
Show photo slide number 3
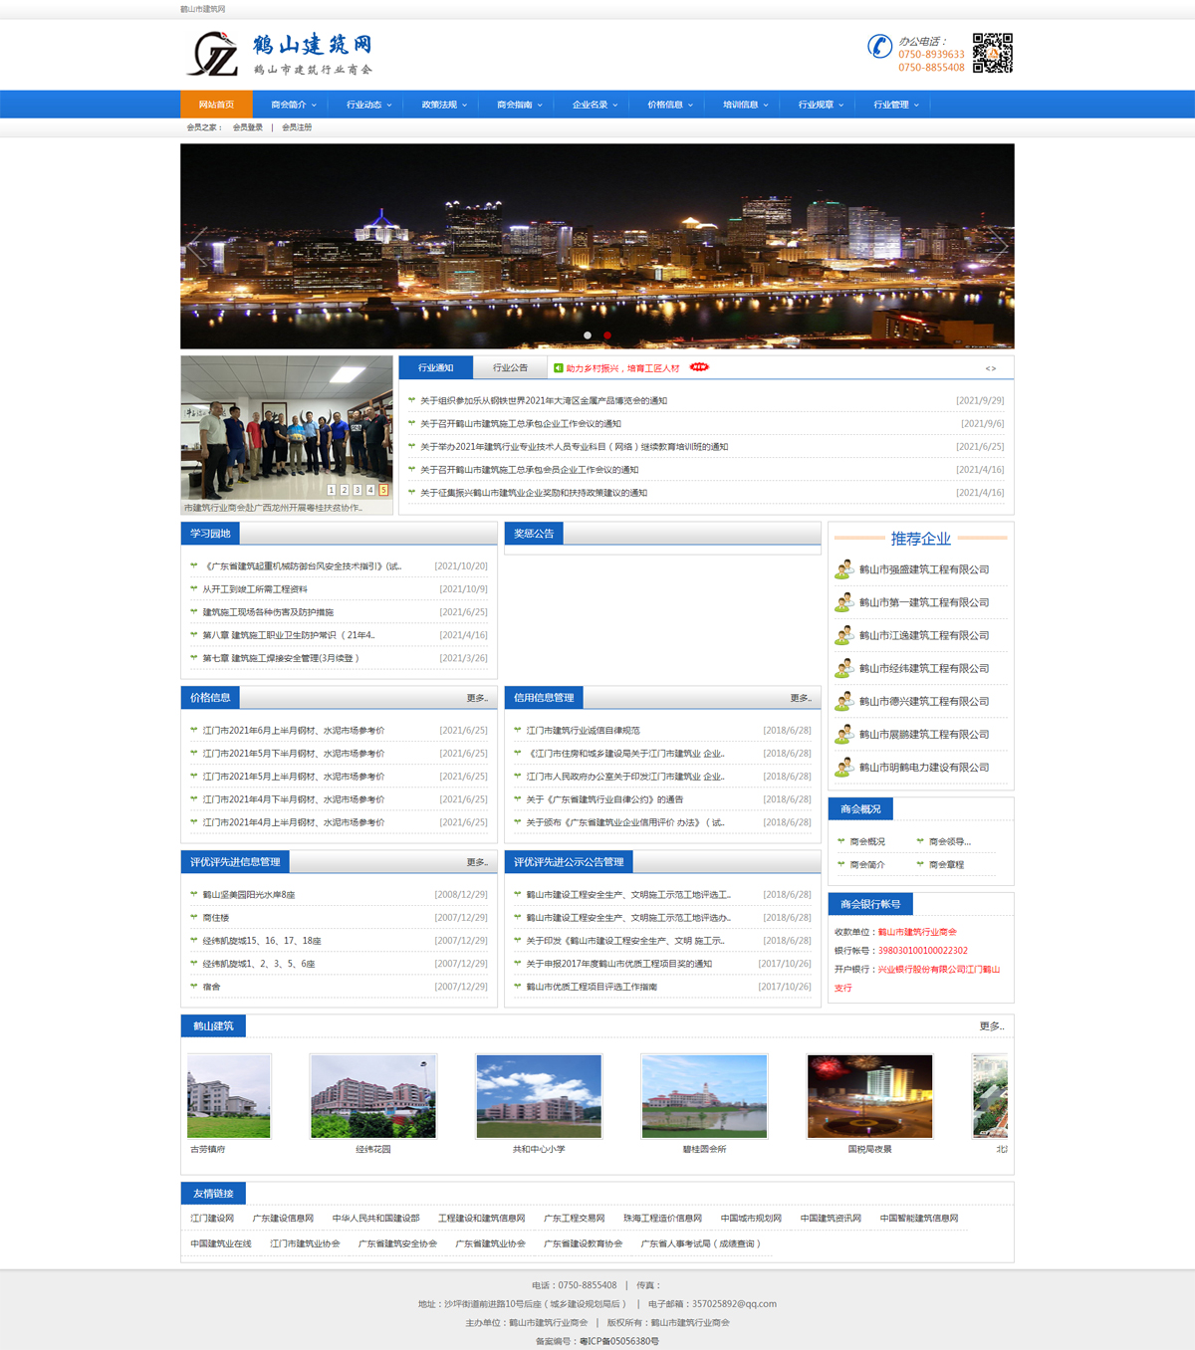click(x=358, y=490)
